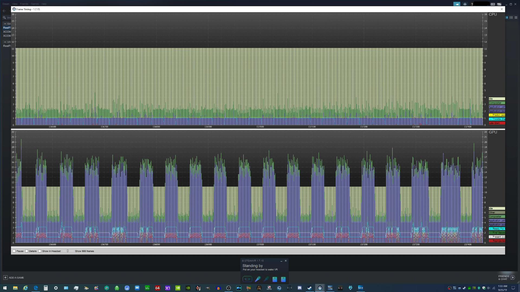The height and width of the screenshot is (292, 520).
Task: Open the View menu in Steam
Action: (x=15, y=4)
